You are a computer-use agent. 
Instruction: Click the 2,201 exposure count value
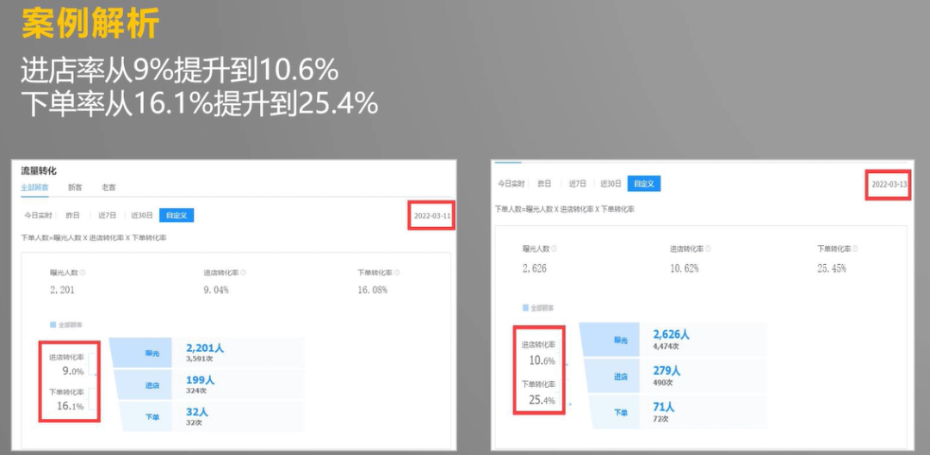[x=62, y=291]
